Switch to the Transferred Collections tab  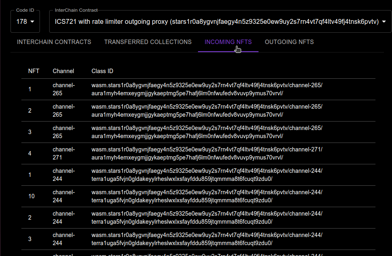(x=148, y=42)
